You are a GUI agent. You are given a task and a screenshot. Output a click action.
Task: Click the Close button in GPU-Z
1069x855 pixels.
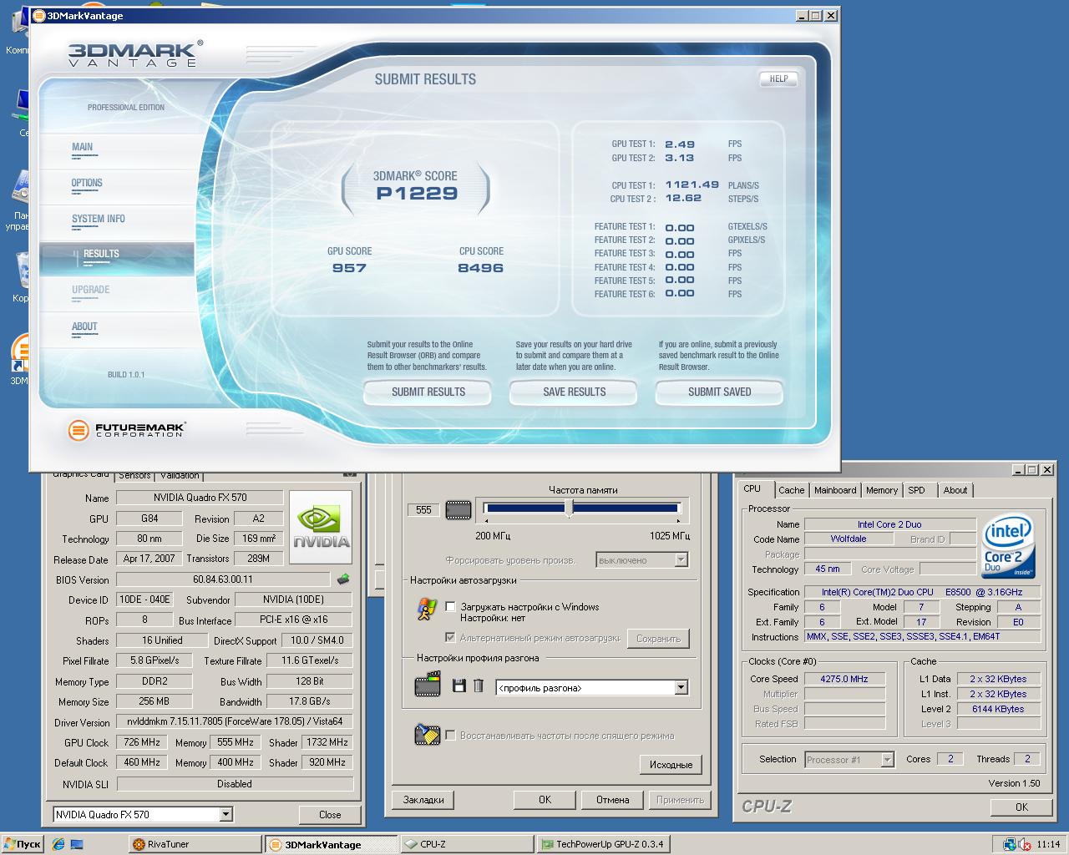(330, 814)
